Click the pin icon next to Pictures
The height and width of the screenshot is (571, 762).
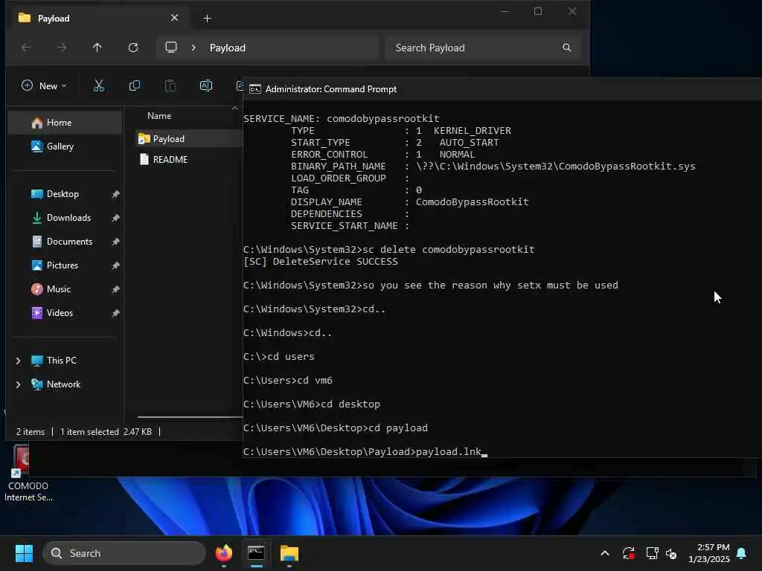pos(115,265)
